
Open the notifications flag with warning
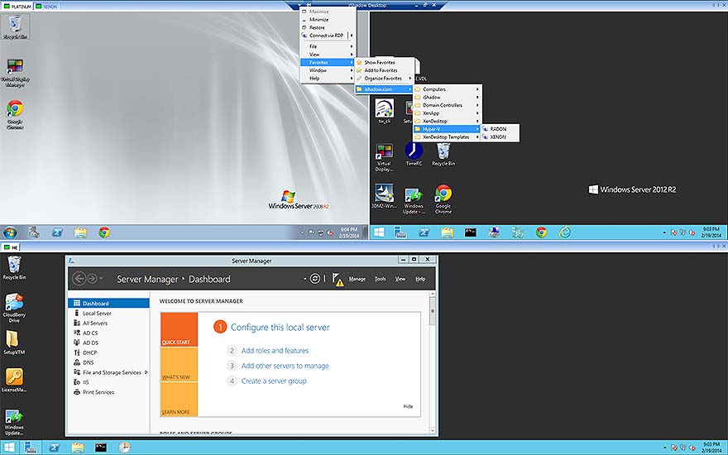(x=338, y=279)
